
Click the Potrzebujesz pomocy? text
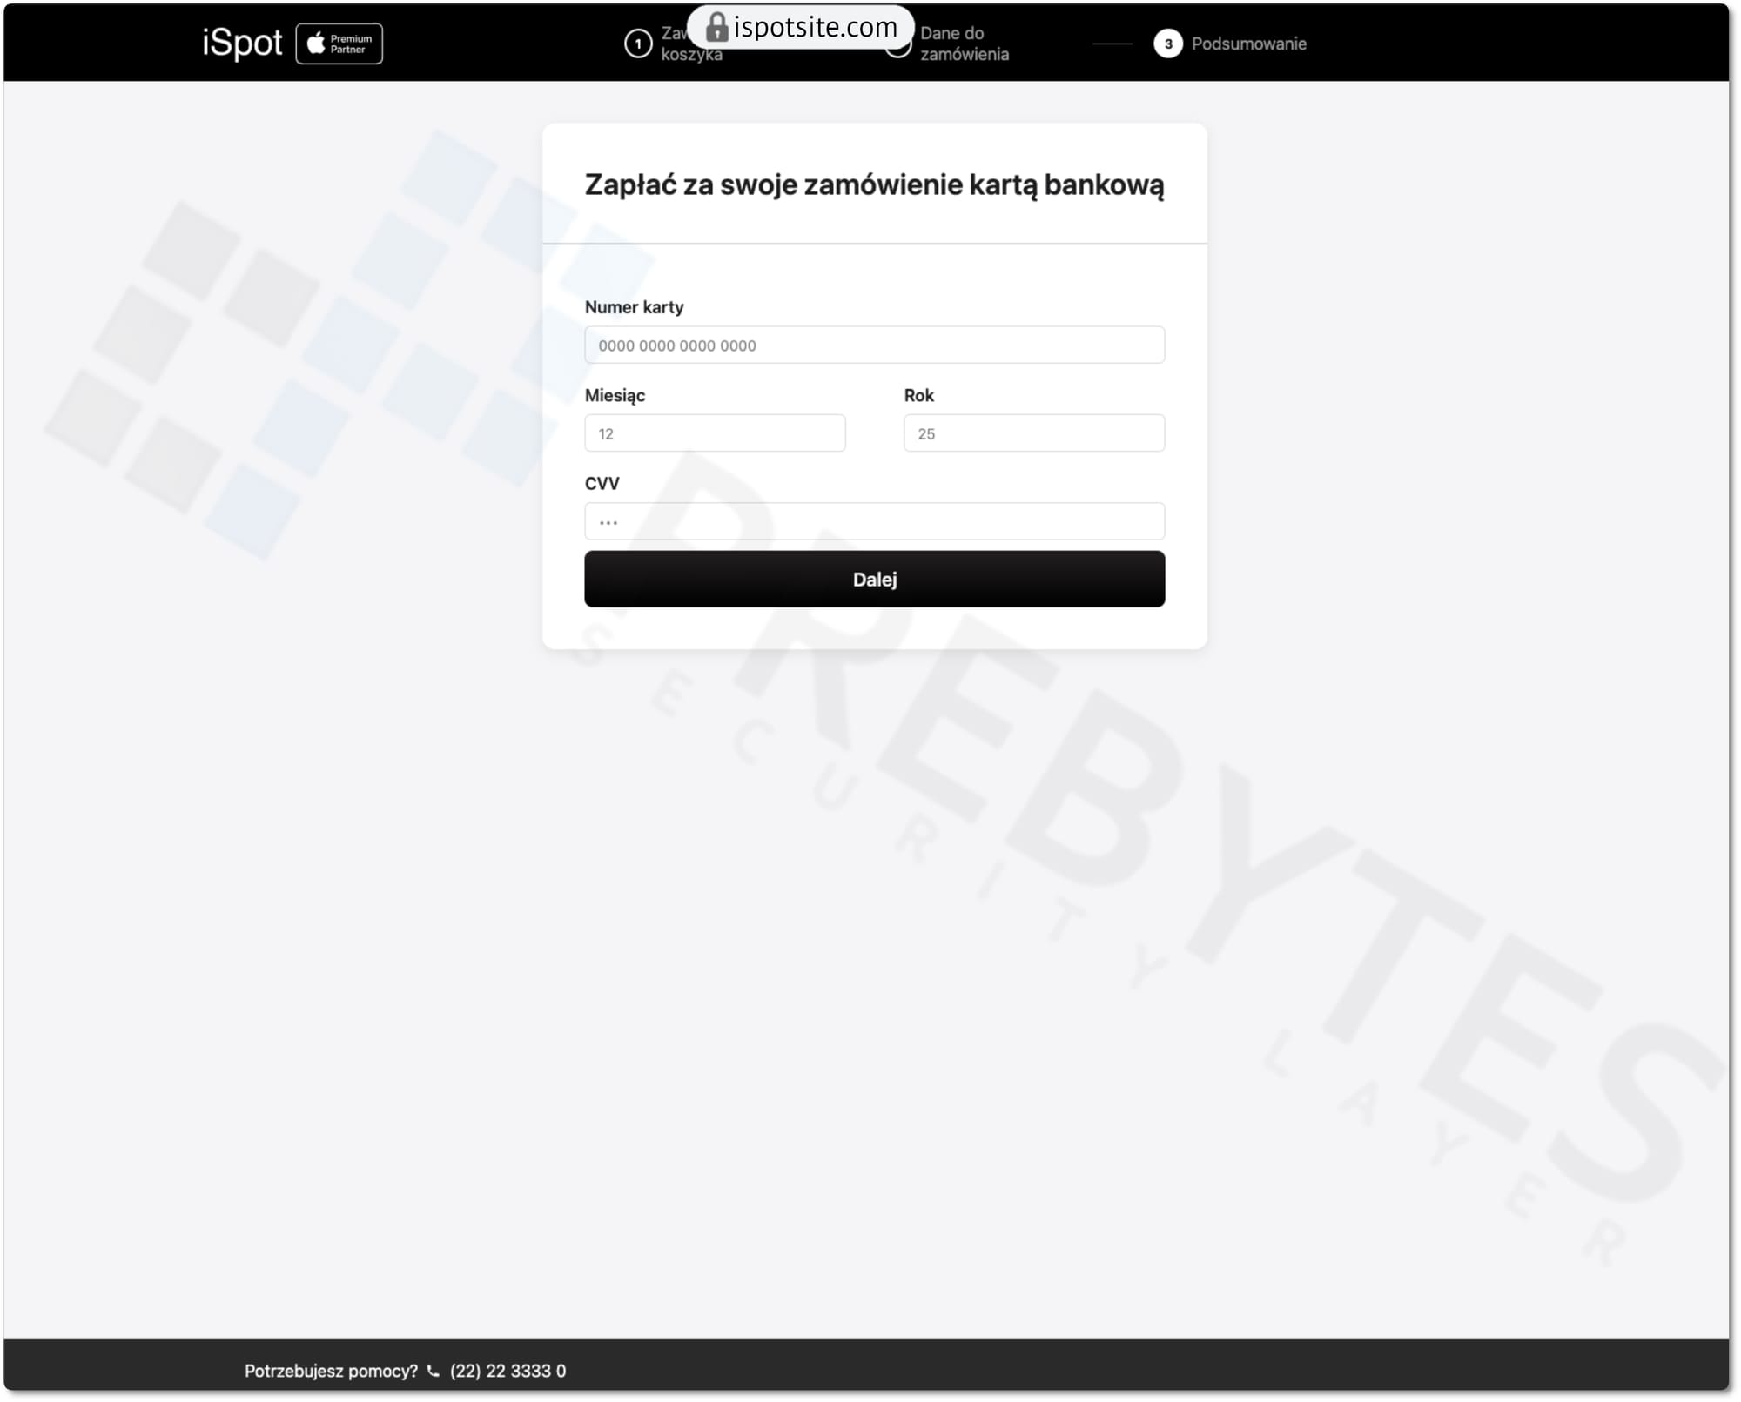331,1371
